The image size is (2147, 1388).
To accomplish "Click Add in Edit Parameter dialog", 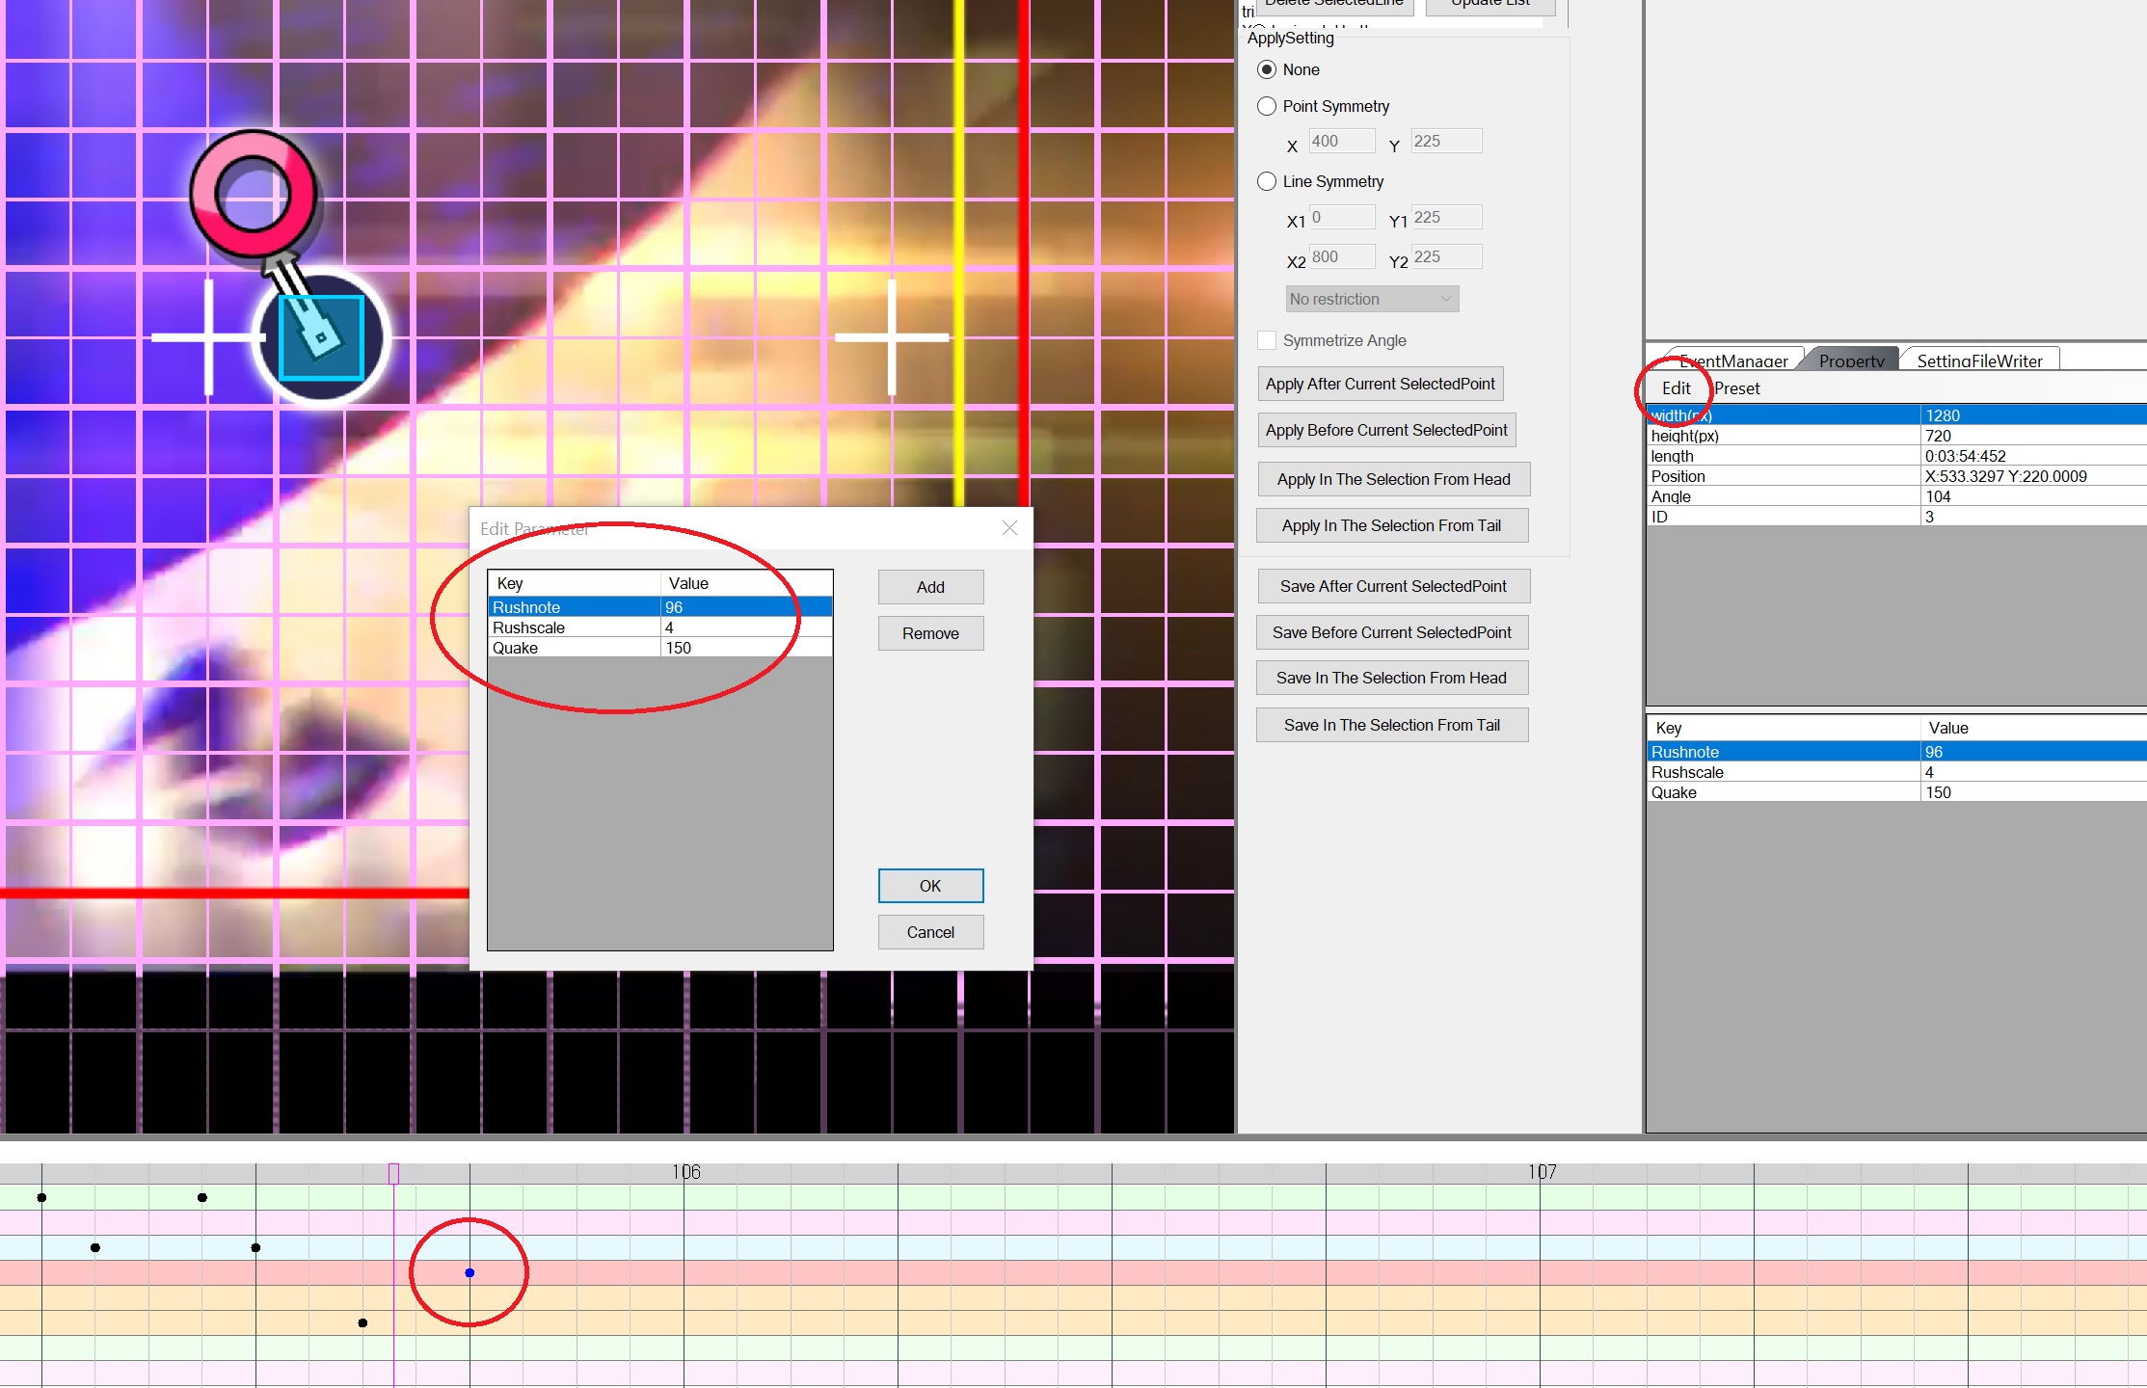I will click(930, 587).
